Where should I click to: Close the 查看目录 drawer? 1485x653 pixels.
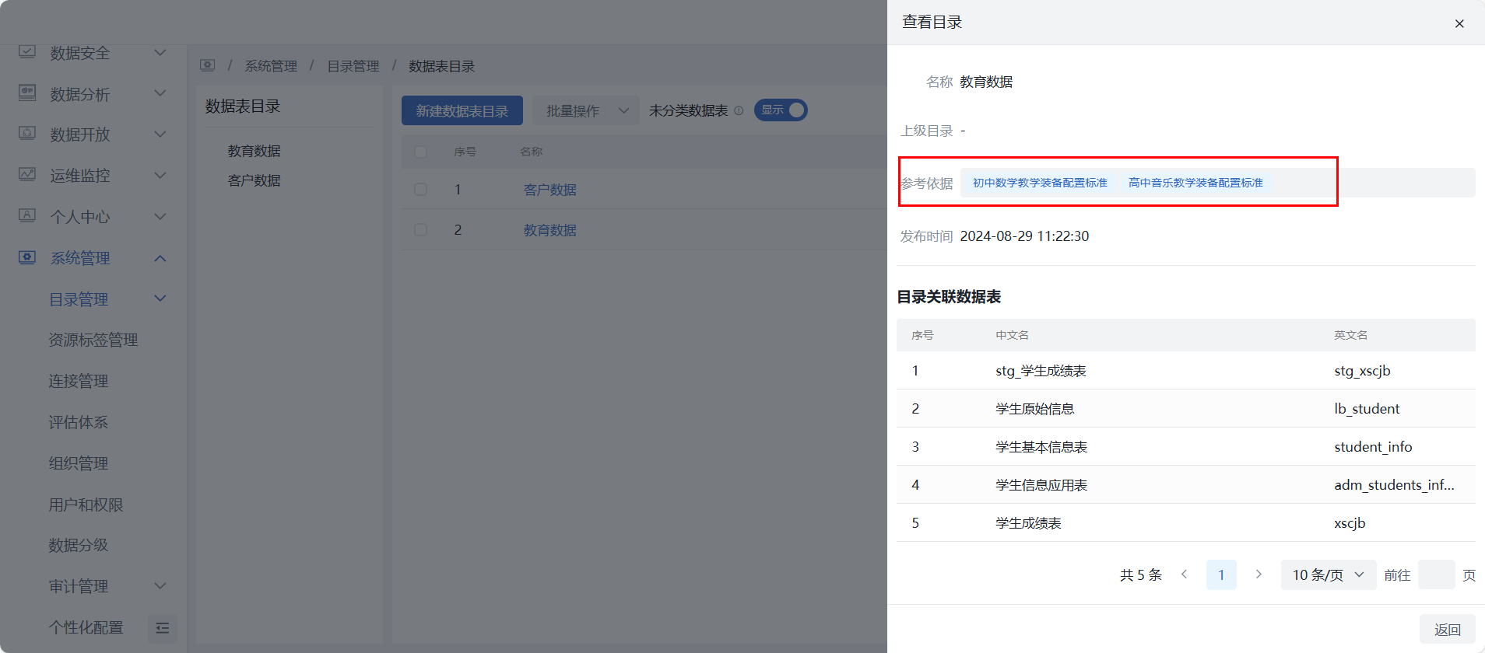tap(1459, 23)
